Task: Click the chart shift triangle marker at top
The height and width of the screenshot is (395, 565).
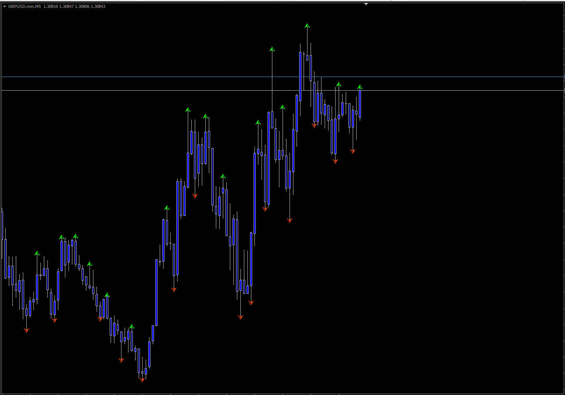Action: click(366, 4)
